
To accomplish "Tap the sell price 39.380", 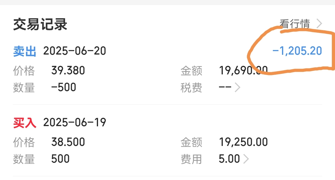I will point(68,70).
